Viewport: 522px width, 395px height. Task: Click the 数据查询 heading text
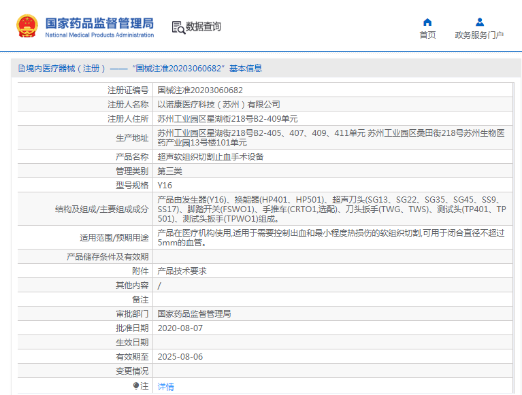pyautogui.click(x=203, y=27)
